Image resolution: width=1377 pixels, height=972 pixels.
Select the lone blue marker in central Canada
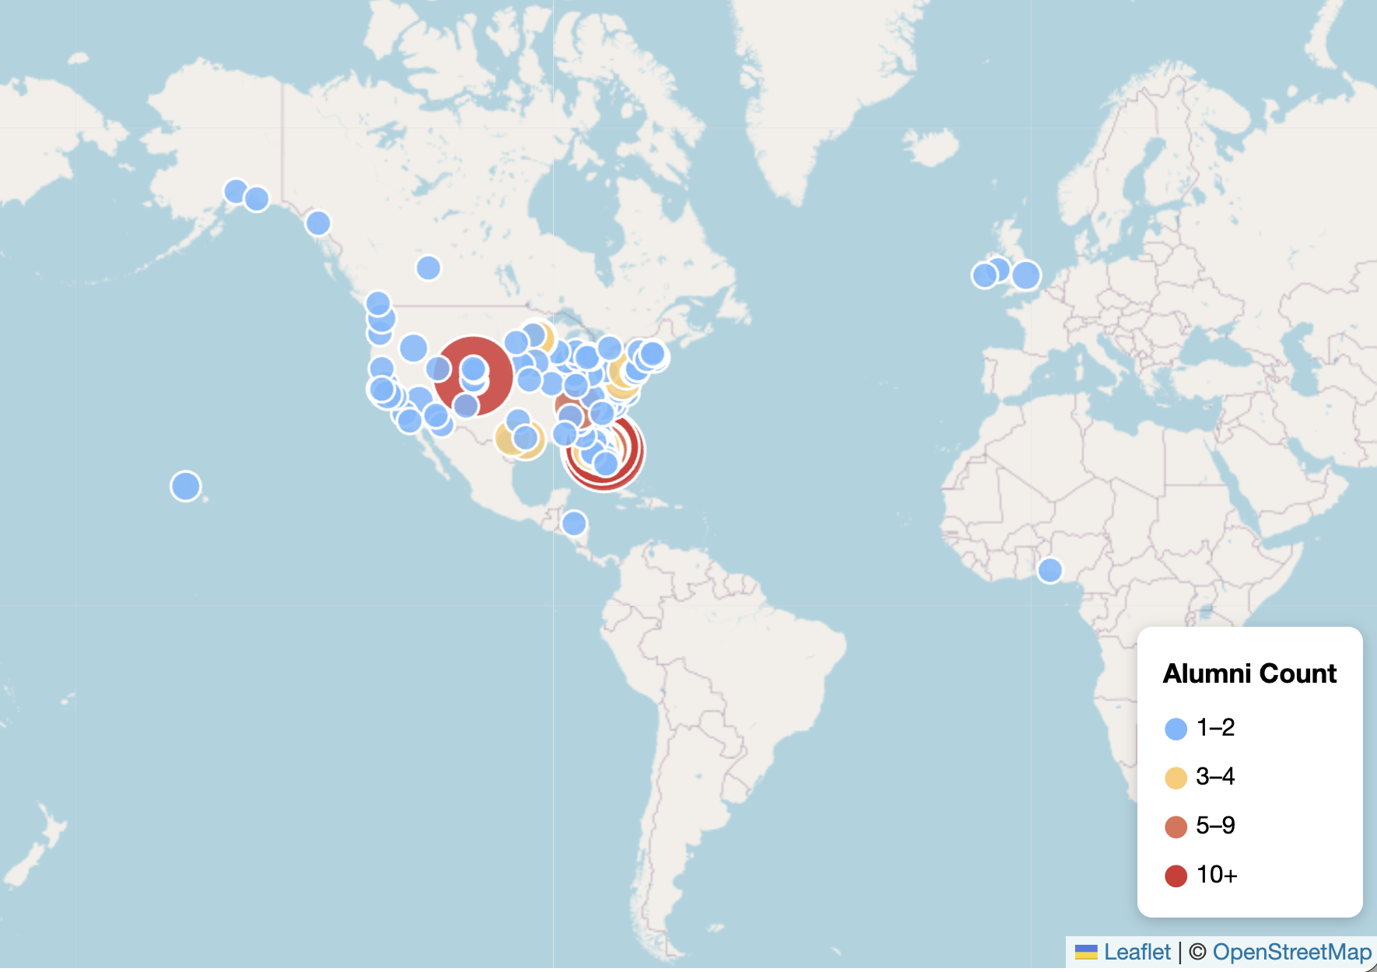429,267
